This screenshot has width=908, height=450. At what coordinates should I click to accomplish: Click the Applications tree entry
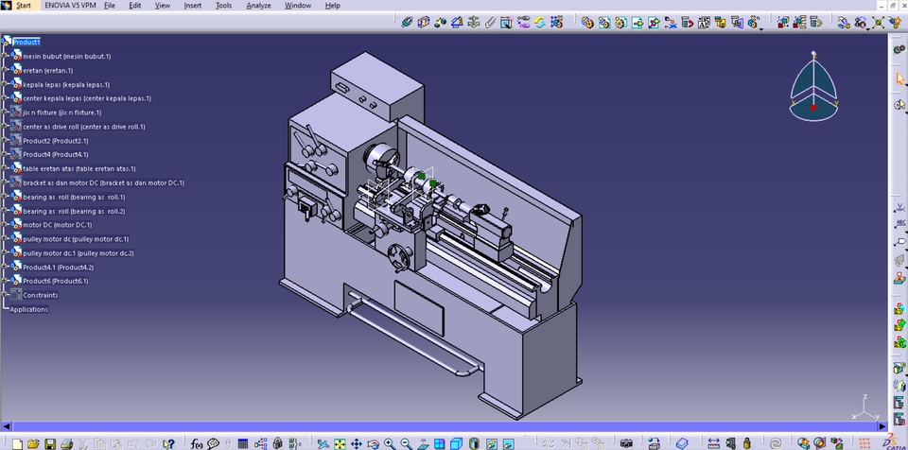pyautogui.click(x=28, y=309)
